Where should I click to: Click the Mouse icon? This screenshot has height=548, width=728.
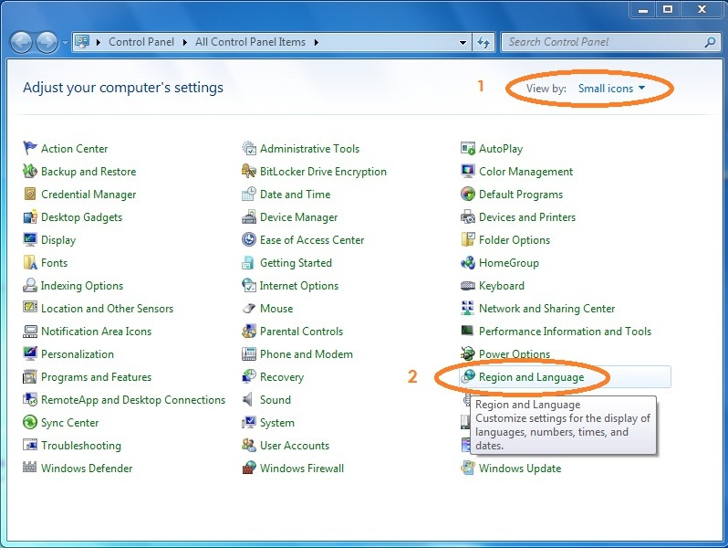249,308
